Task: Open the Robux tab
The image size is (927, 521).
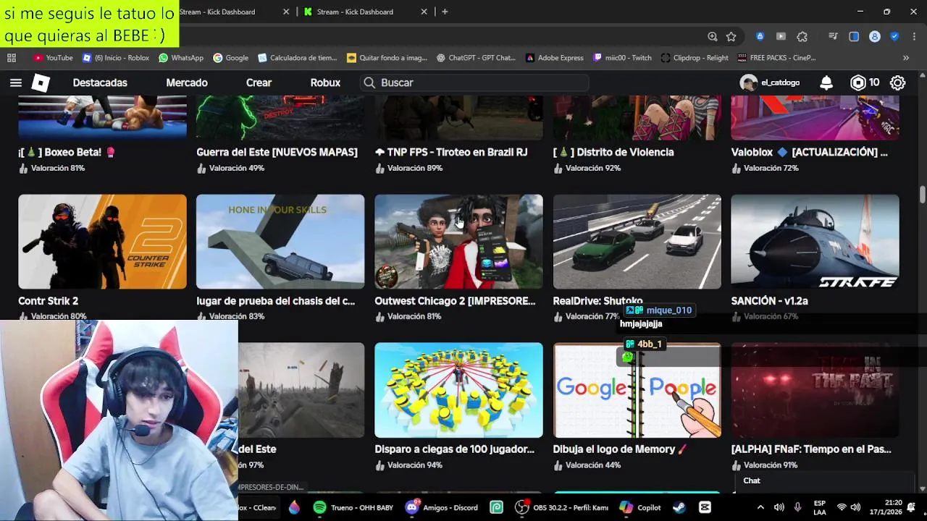Action: pos(325,82)
